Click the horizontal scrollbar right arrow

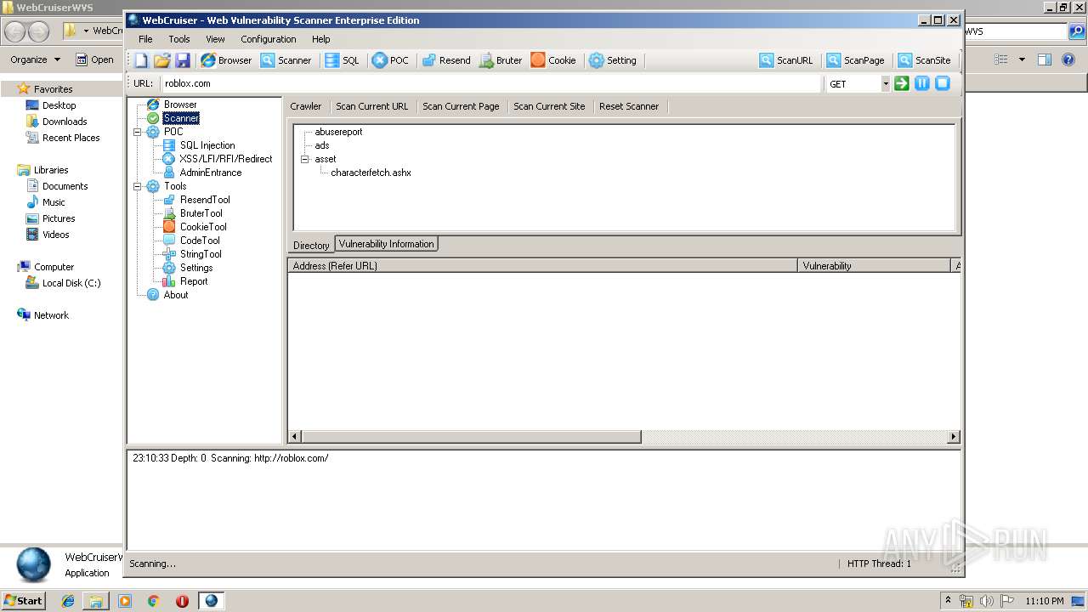(954, 437)
